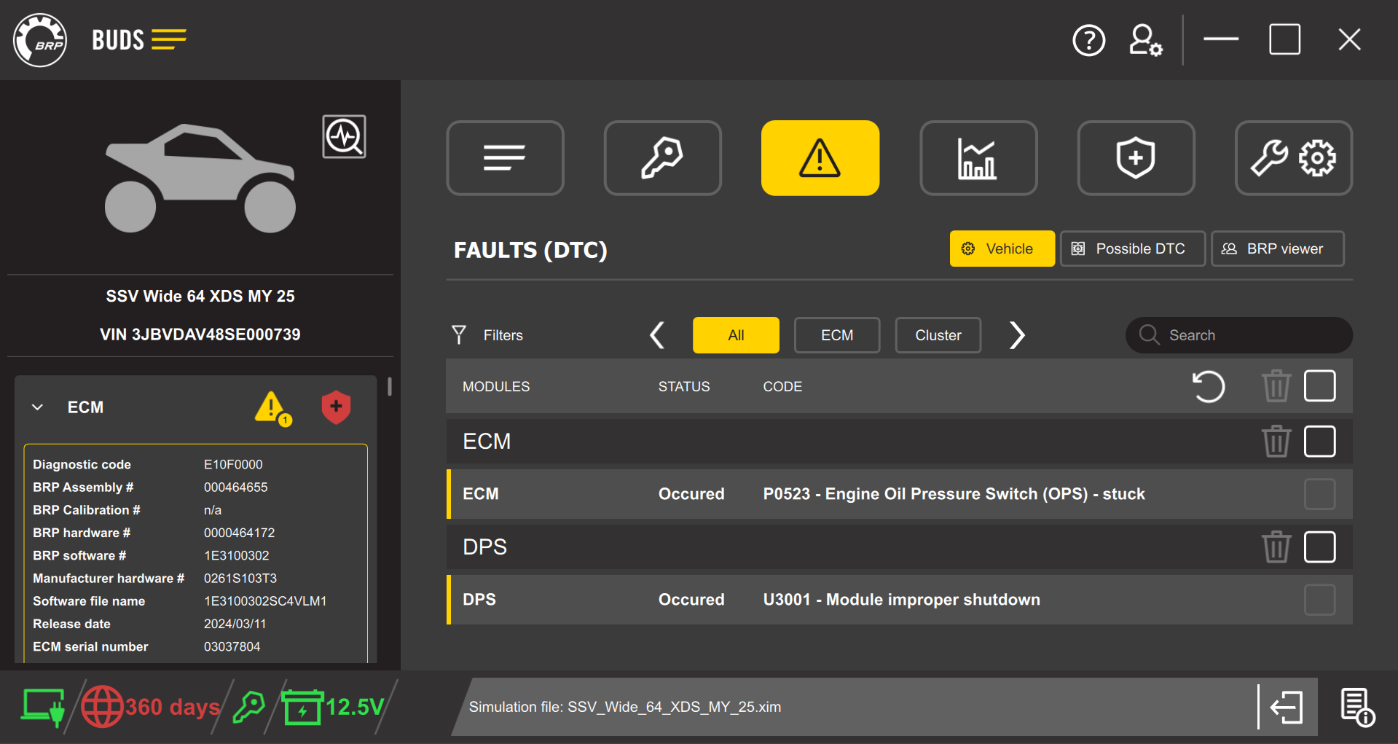
Task: Select the Faults (DTC) warning triangle icon
Action: 820,157
